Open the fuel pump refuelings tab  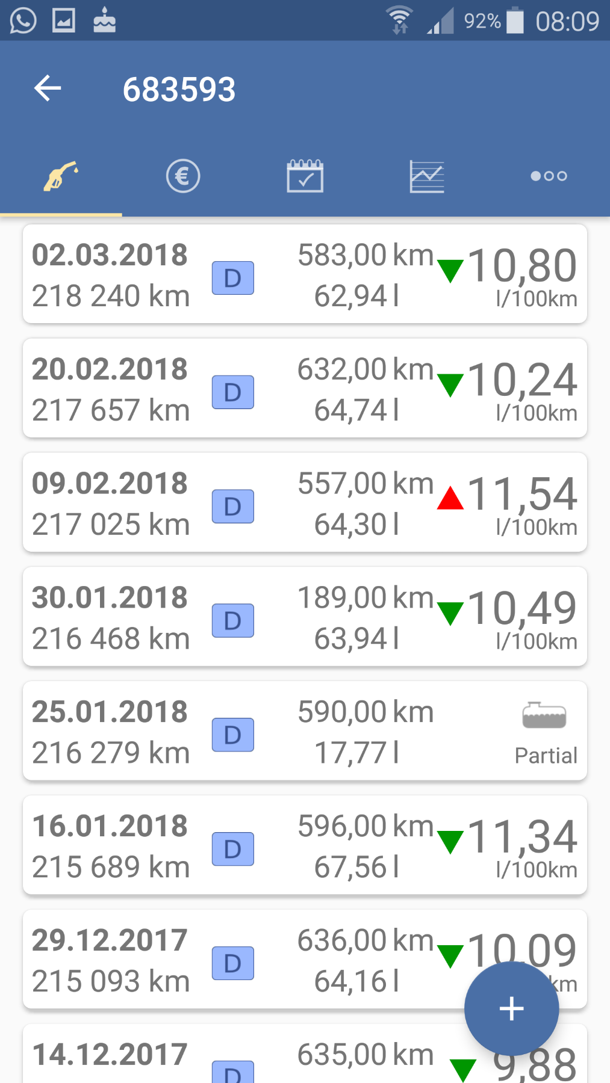click(61, 176)
